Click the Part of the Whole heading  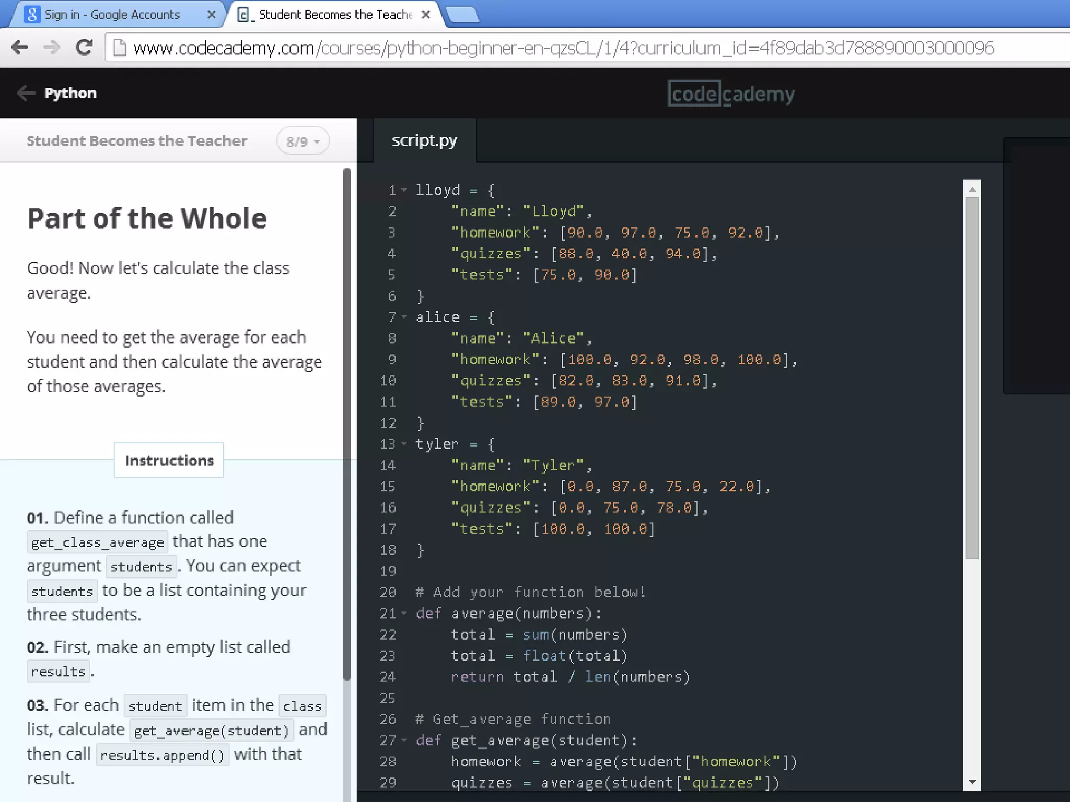147,218
